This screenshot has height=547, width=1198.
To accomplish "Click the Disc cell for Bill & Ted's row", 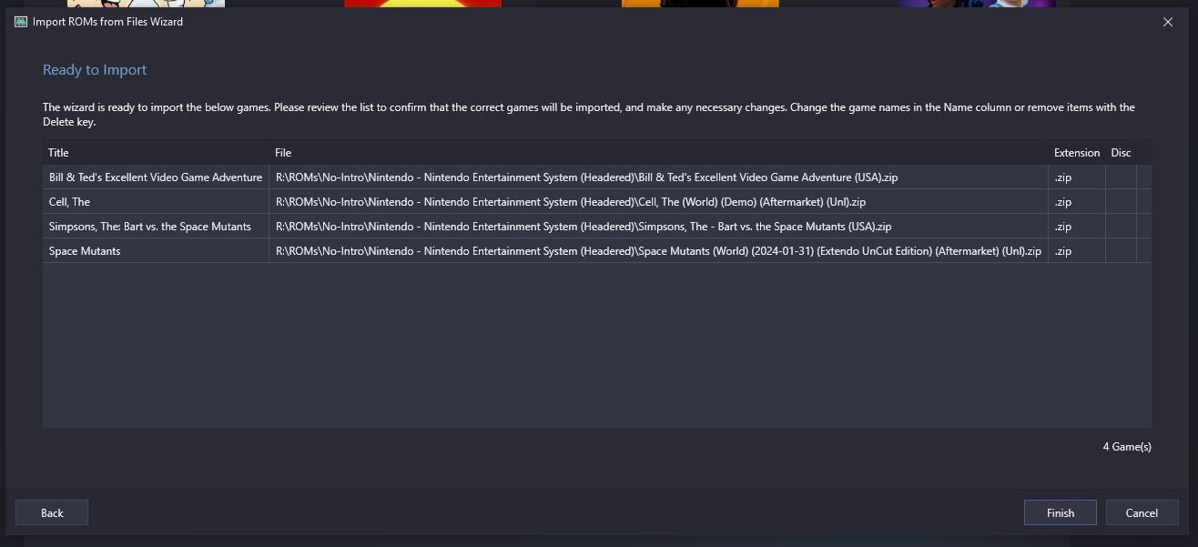I will click(1121, 177).
